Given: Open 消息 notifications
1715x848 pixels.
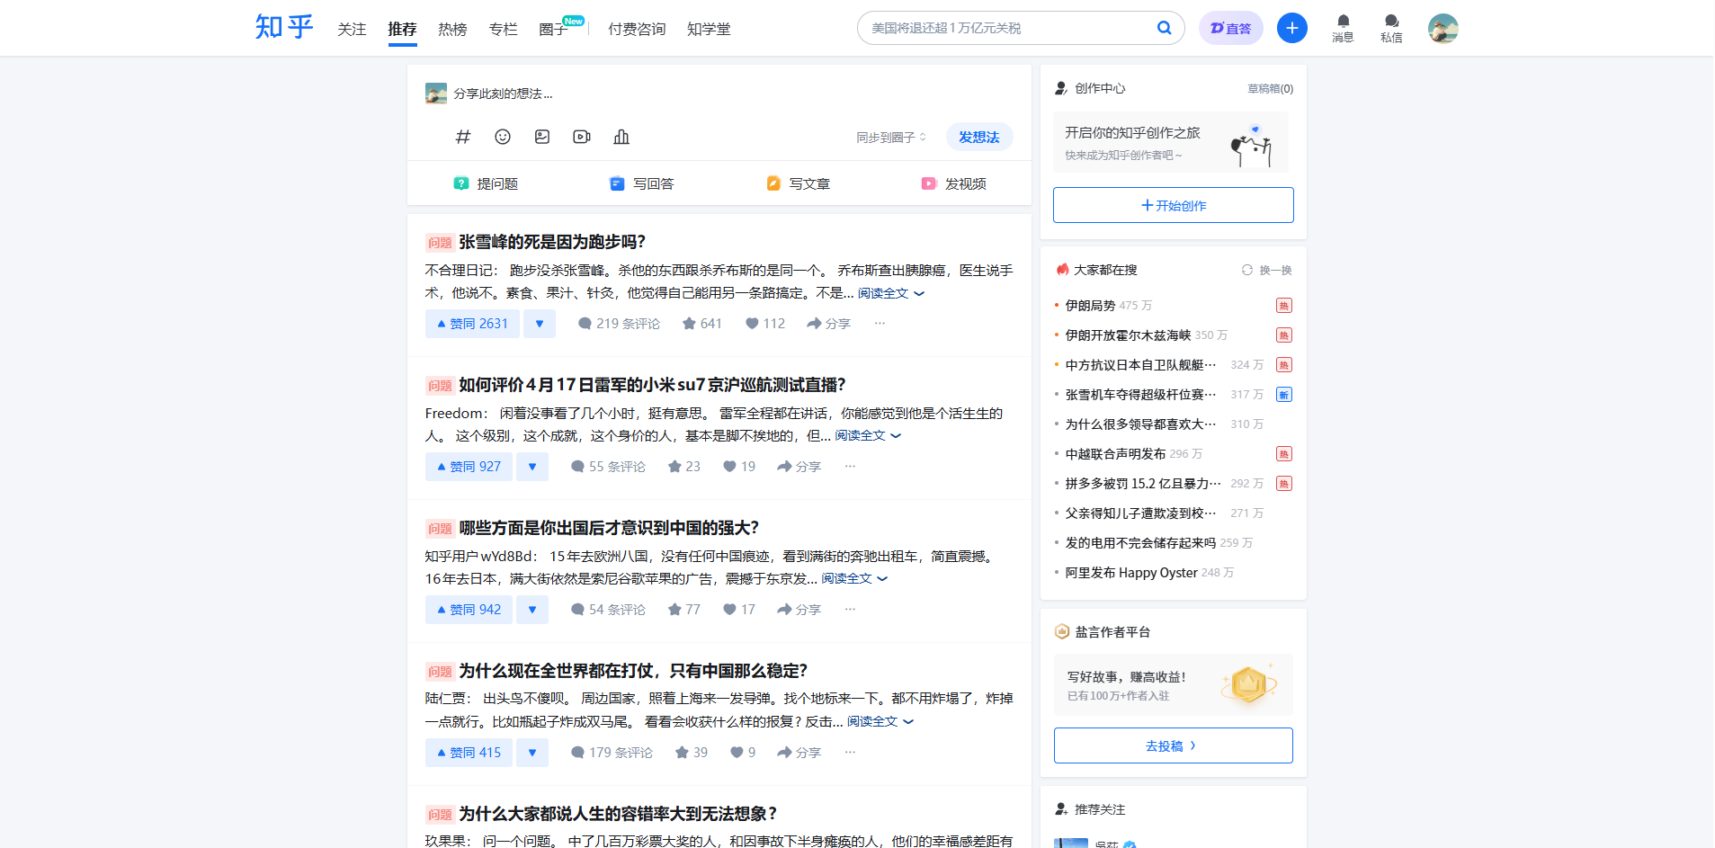Looking at the screenshot, I should pos(1341,27).
